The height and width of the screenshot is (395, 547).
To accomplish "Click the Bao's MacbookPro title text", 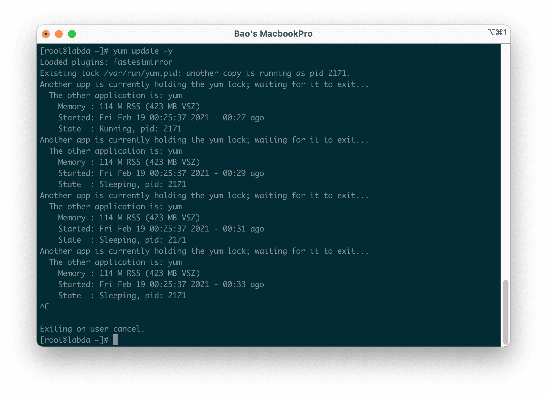I will click(273, 34).
